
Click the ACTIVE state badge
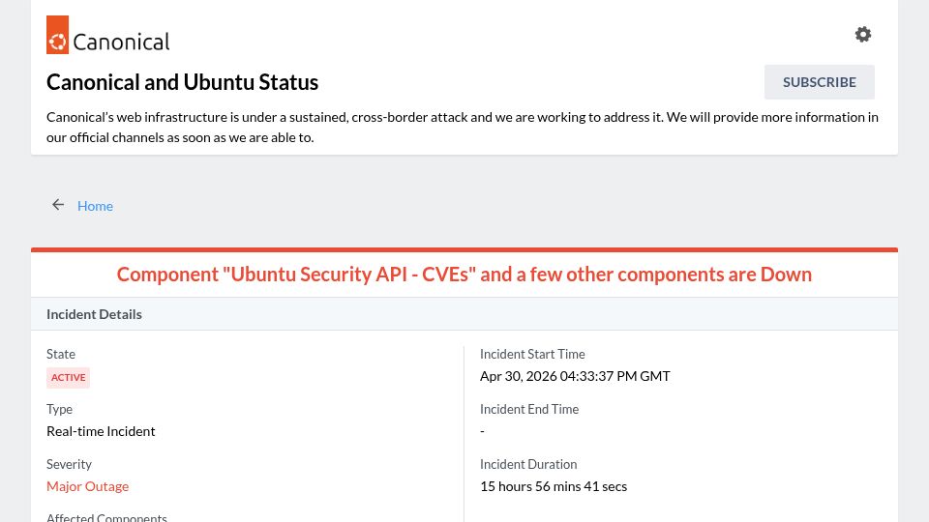click(x=68, y=378)
